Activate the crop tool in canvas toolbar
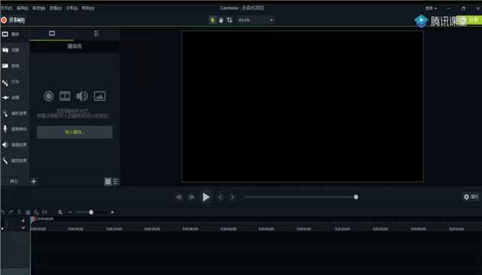The image size is (482, 275). 230,21
